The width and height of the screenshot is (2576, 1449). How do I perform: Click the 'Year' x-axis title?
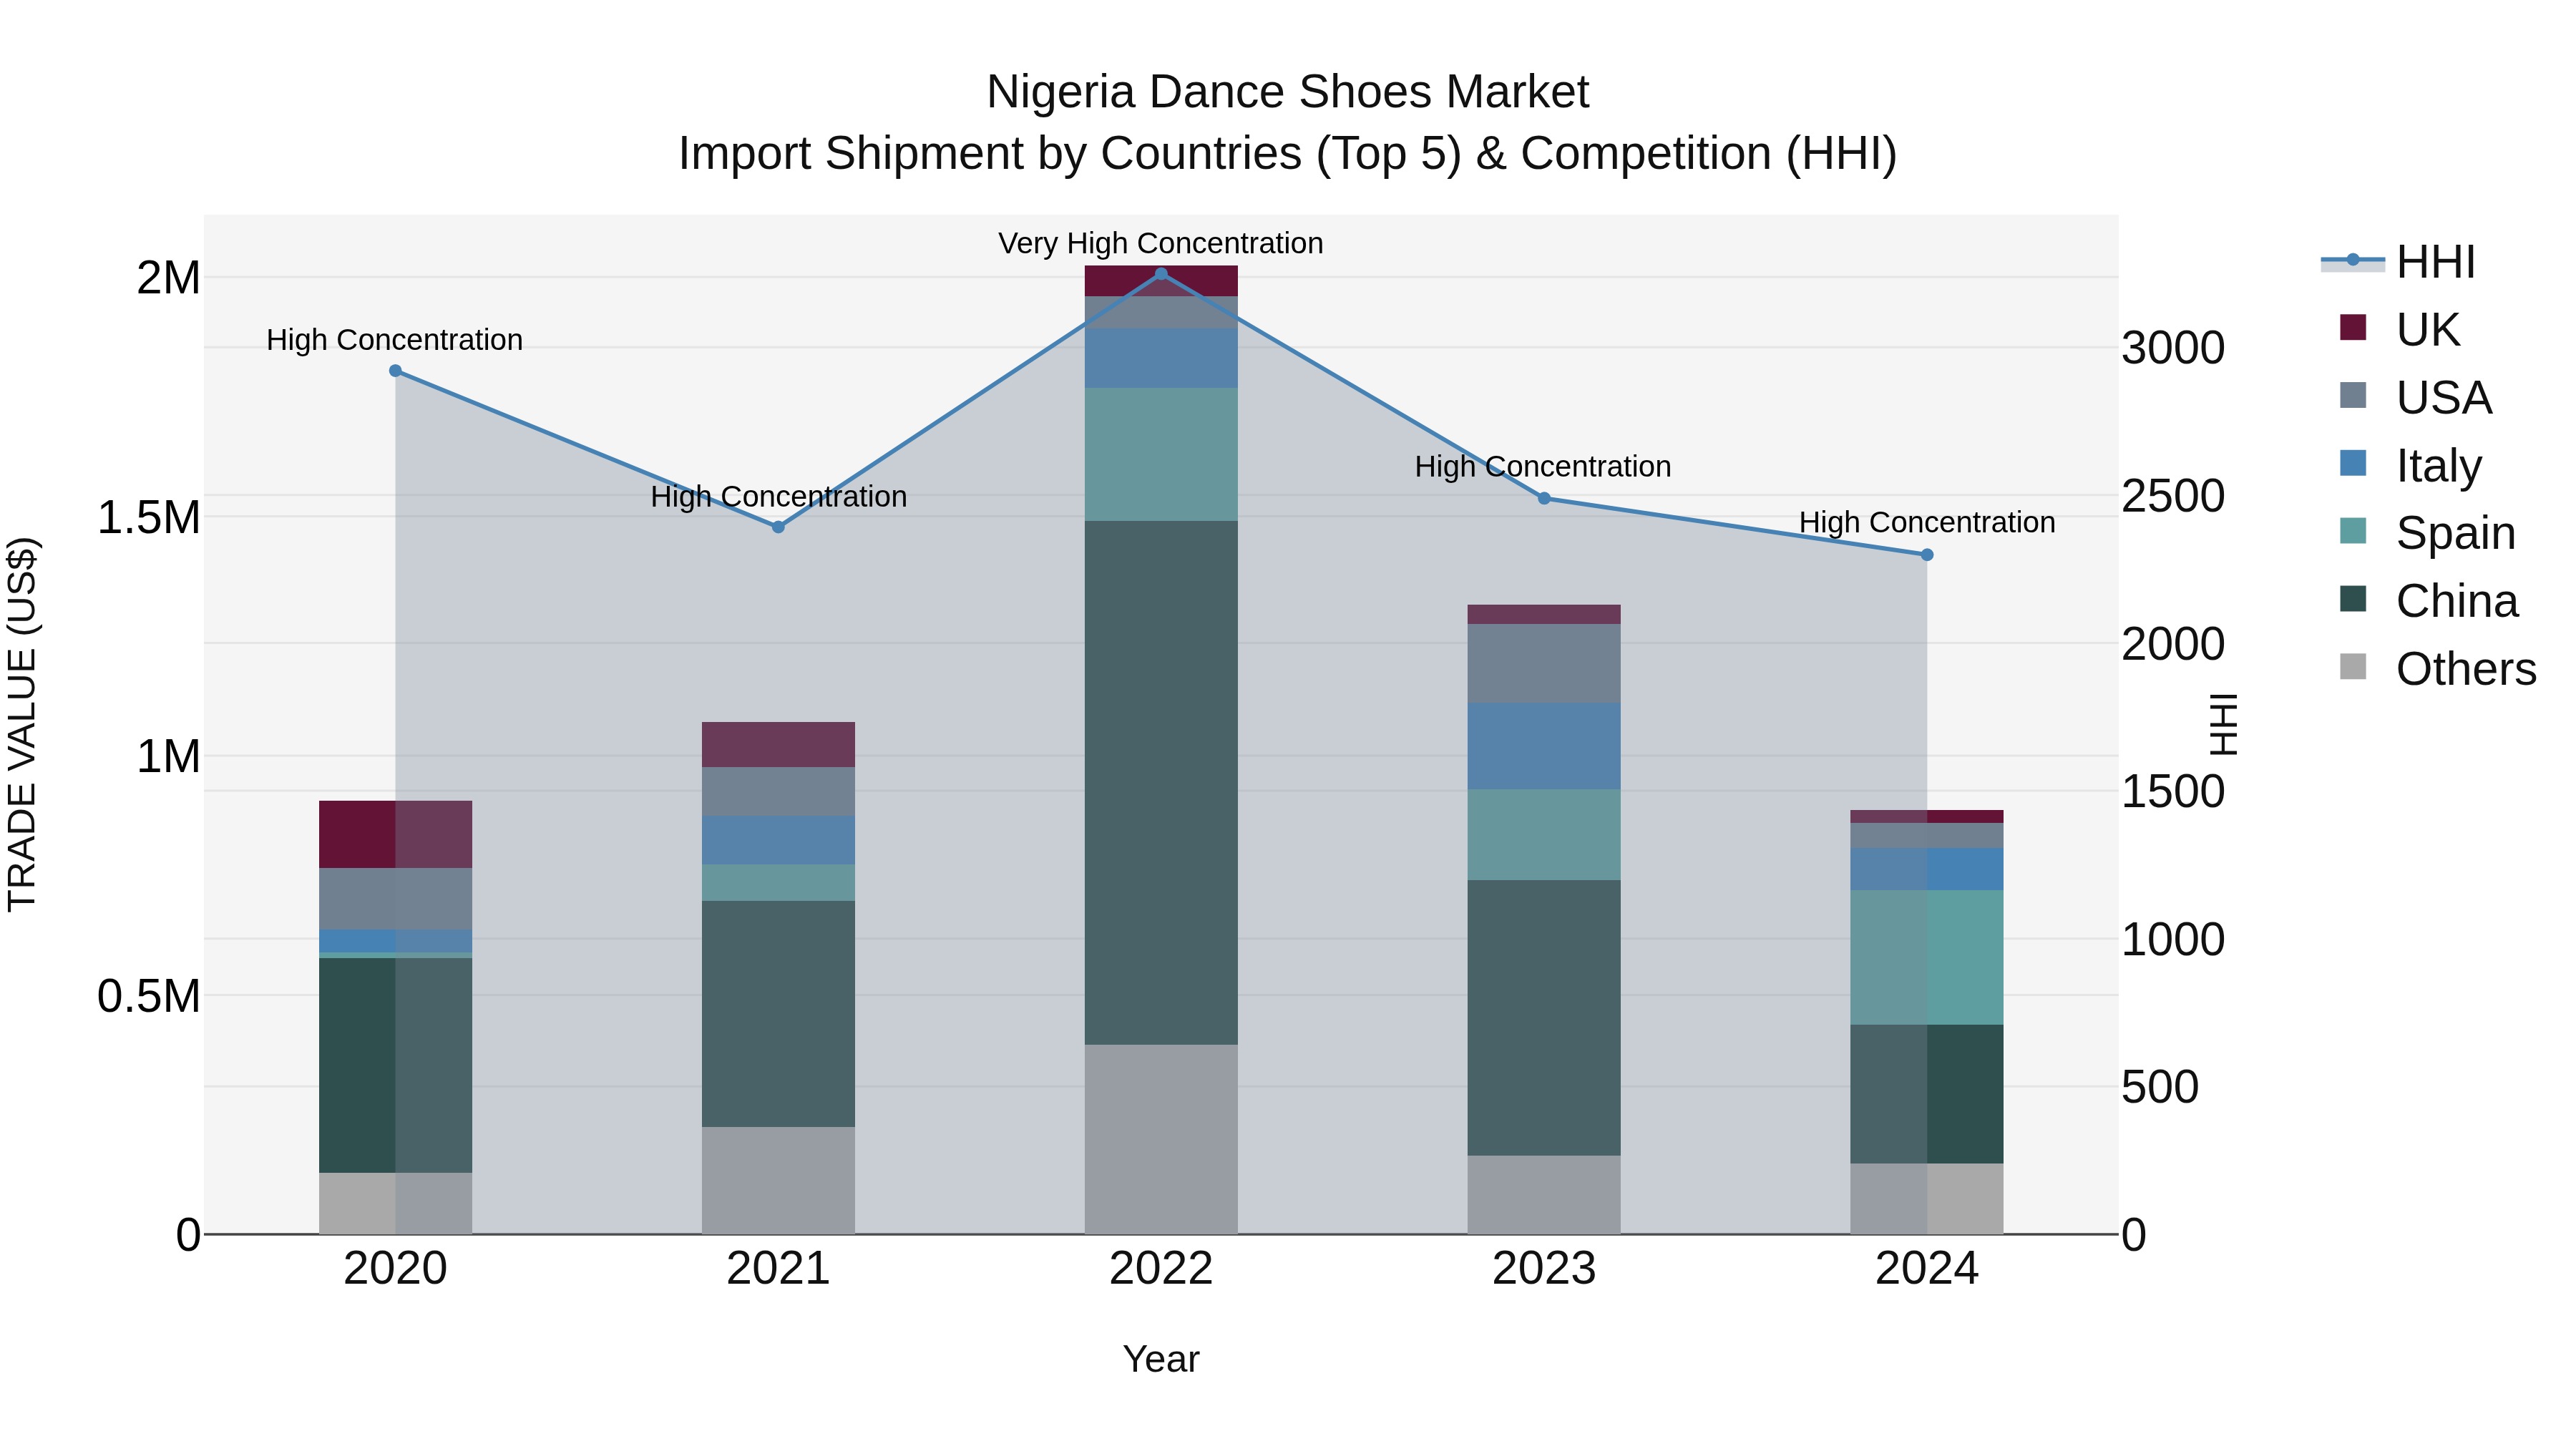[1161, 1359]
